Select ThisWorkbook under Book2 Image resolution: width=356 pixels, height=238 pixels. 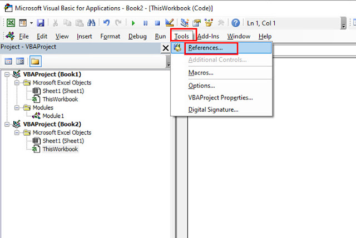[x=60, y=149]
